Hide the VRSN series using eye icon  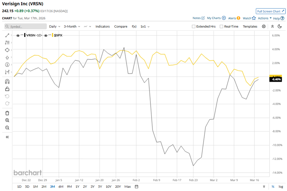pyautogui.click(x=18, y=35)
